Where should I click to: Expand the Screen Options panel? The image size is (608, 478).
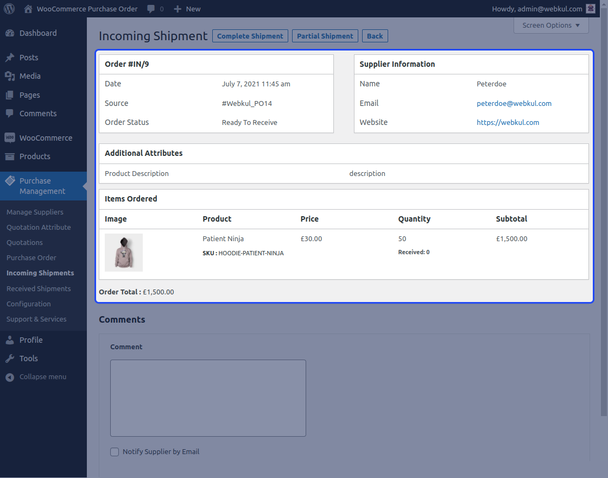(x=550, y=25)
